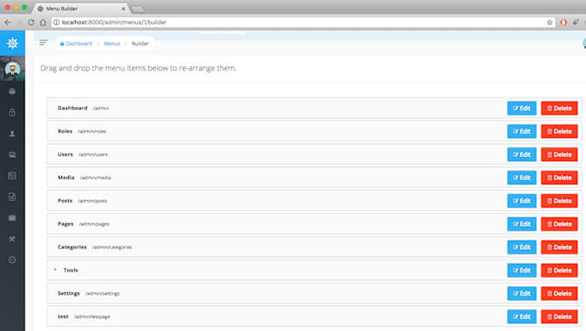Select the Dashboard row label
The image size is (586, 331).
[x=72, y=108]
